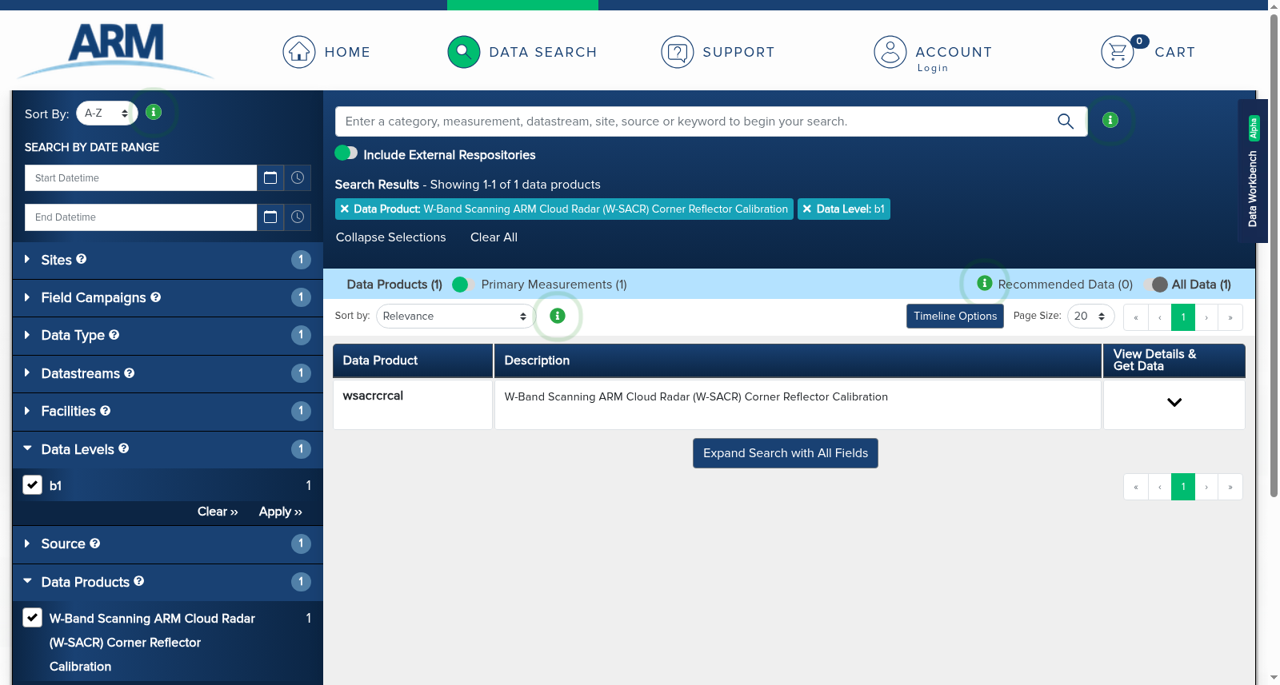The image size is (1280, 685).
Task: Open the A-Z sort dropdown
Action: pos(107,114)
